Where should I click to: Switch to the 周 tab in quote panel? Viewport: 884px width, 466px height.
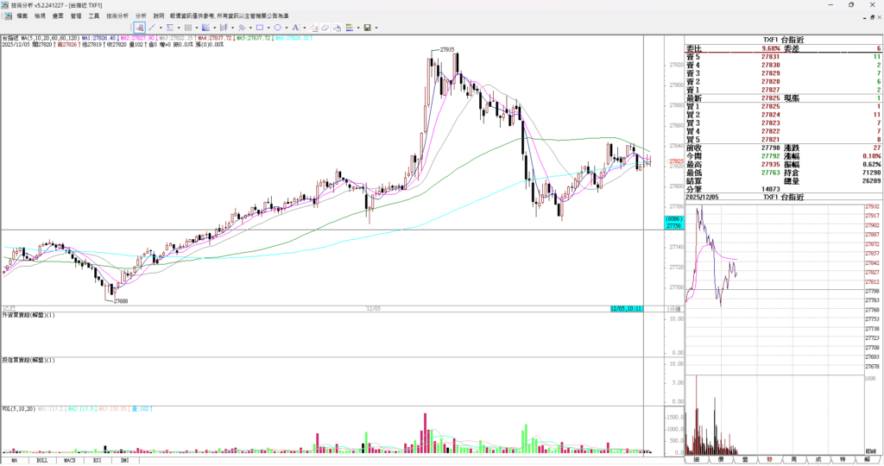[793, 460]
